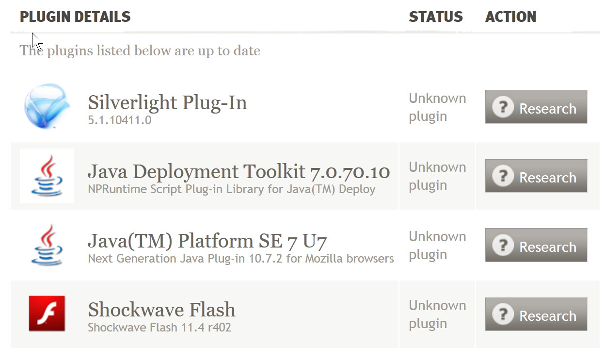
Task: Select the Java(TM) Platform SE 7 U7 title
Action: pos(207,241)
